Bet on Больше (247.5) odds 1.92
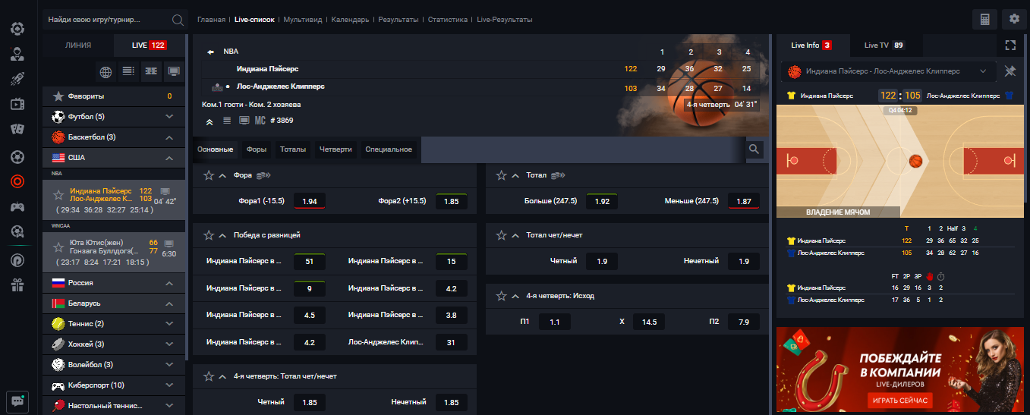Image resolution: width=1030 pixels, height=415 pixels. [602, 201]
